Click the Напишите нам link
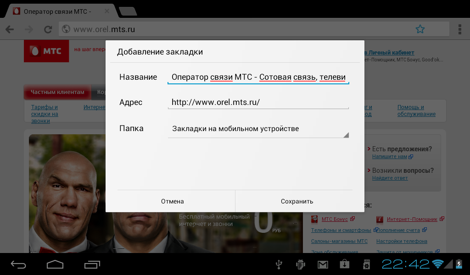Viewport: 470px width, 275px height. (x=390, y=156)
